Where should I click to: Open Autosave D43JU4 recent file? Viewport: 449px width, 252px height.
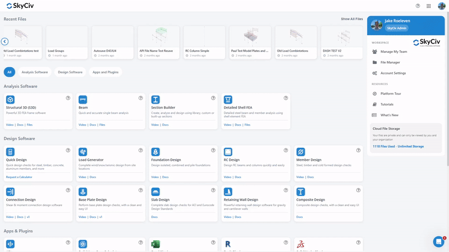113,43
